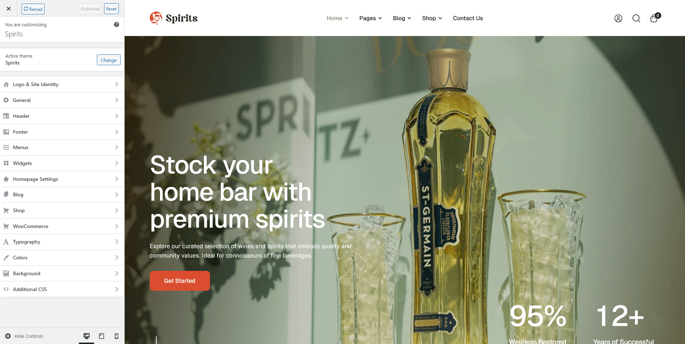Open the shopping cart icon
Viewport: 685px width, 344px height.
655,18
